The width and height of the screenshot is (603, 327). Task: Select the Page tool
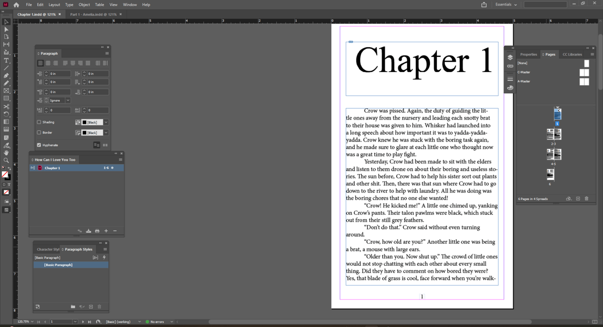(x=7, y=36)
